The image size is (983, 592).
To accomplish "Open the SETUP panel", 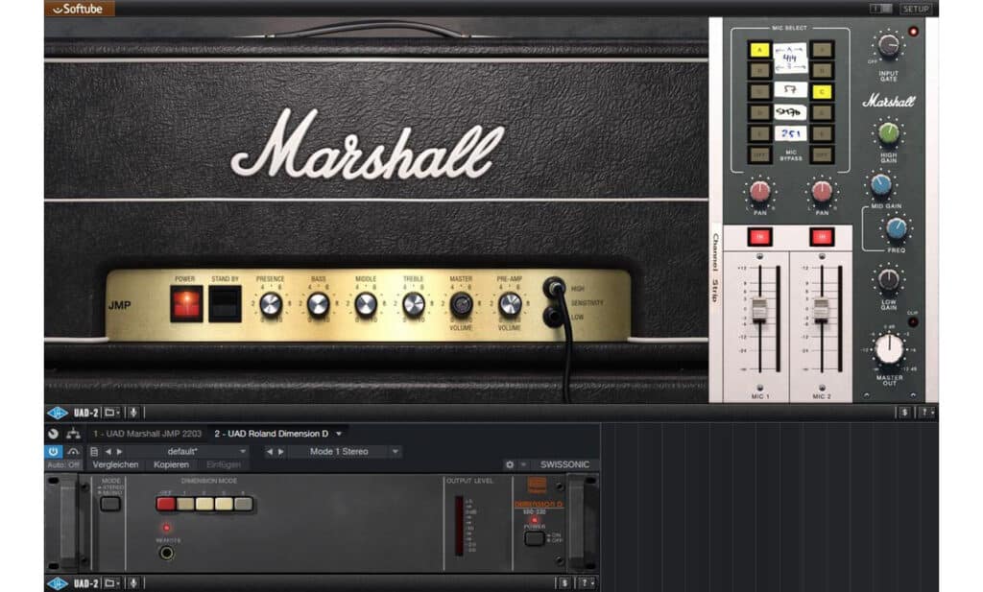I will (915, 8).
